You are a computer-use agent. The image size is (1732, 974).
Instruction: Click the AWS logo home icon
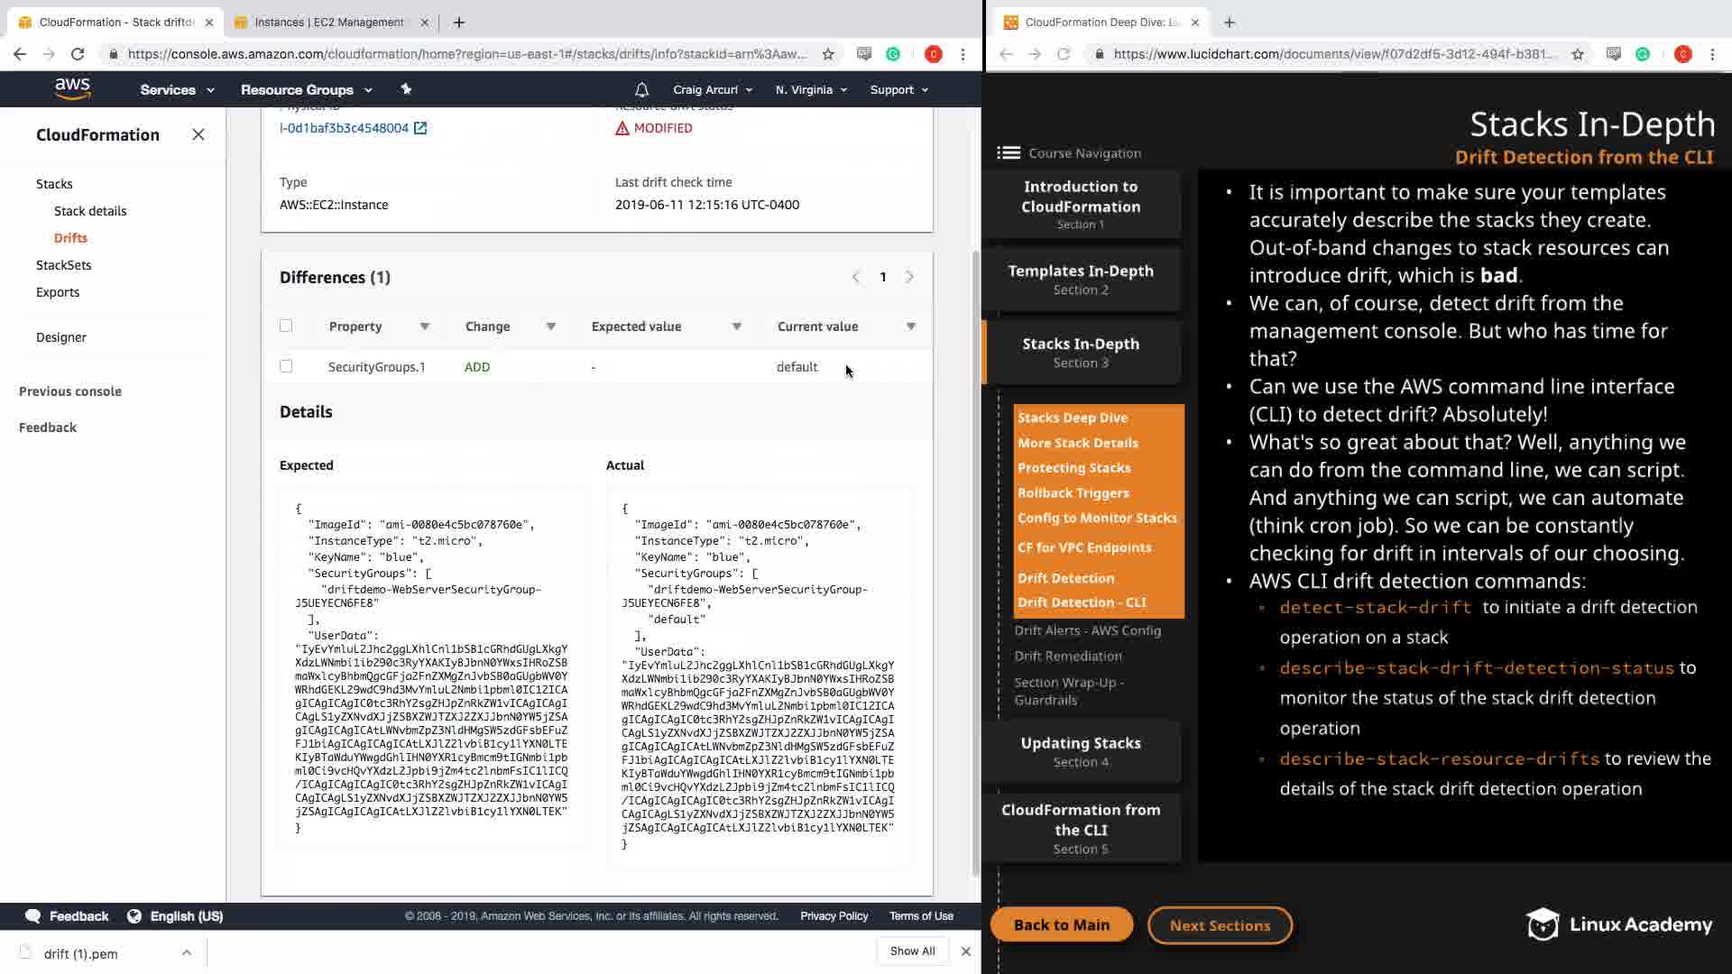[72, 88]
